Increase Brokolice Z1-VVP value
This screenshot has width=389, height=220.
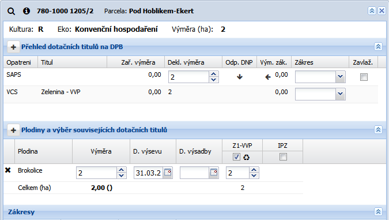coord(254,170)
